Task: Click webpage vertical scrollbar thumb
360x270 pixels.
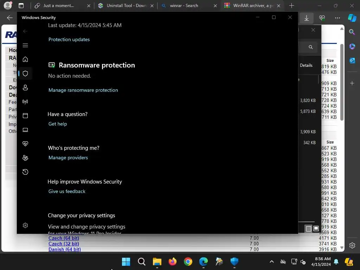Action: click(342, 82)
